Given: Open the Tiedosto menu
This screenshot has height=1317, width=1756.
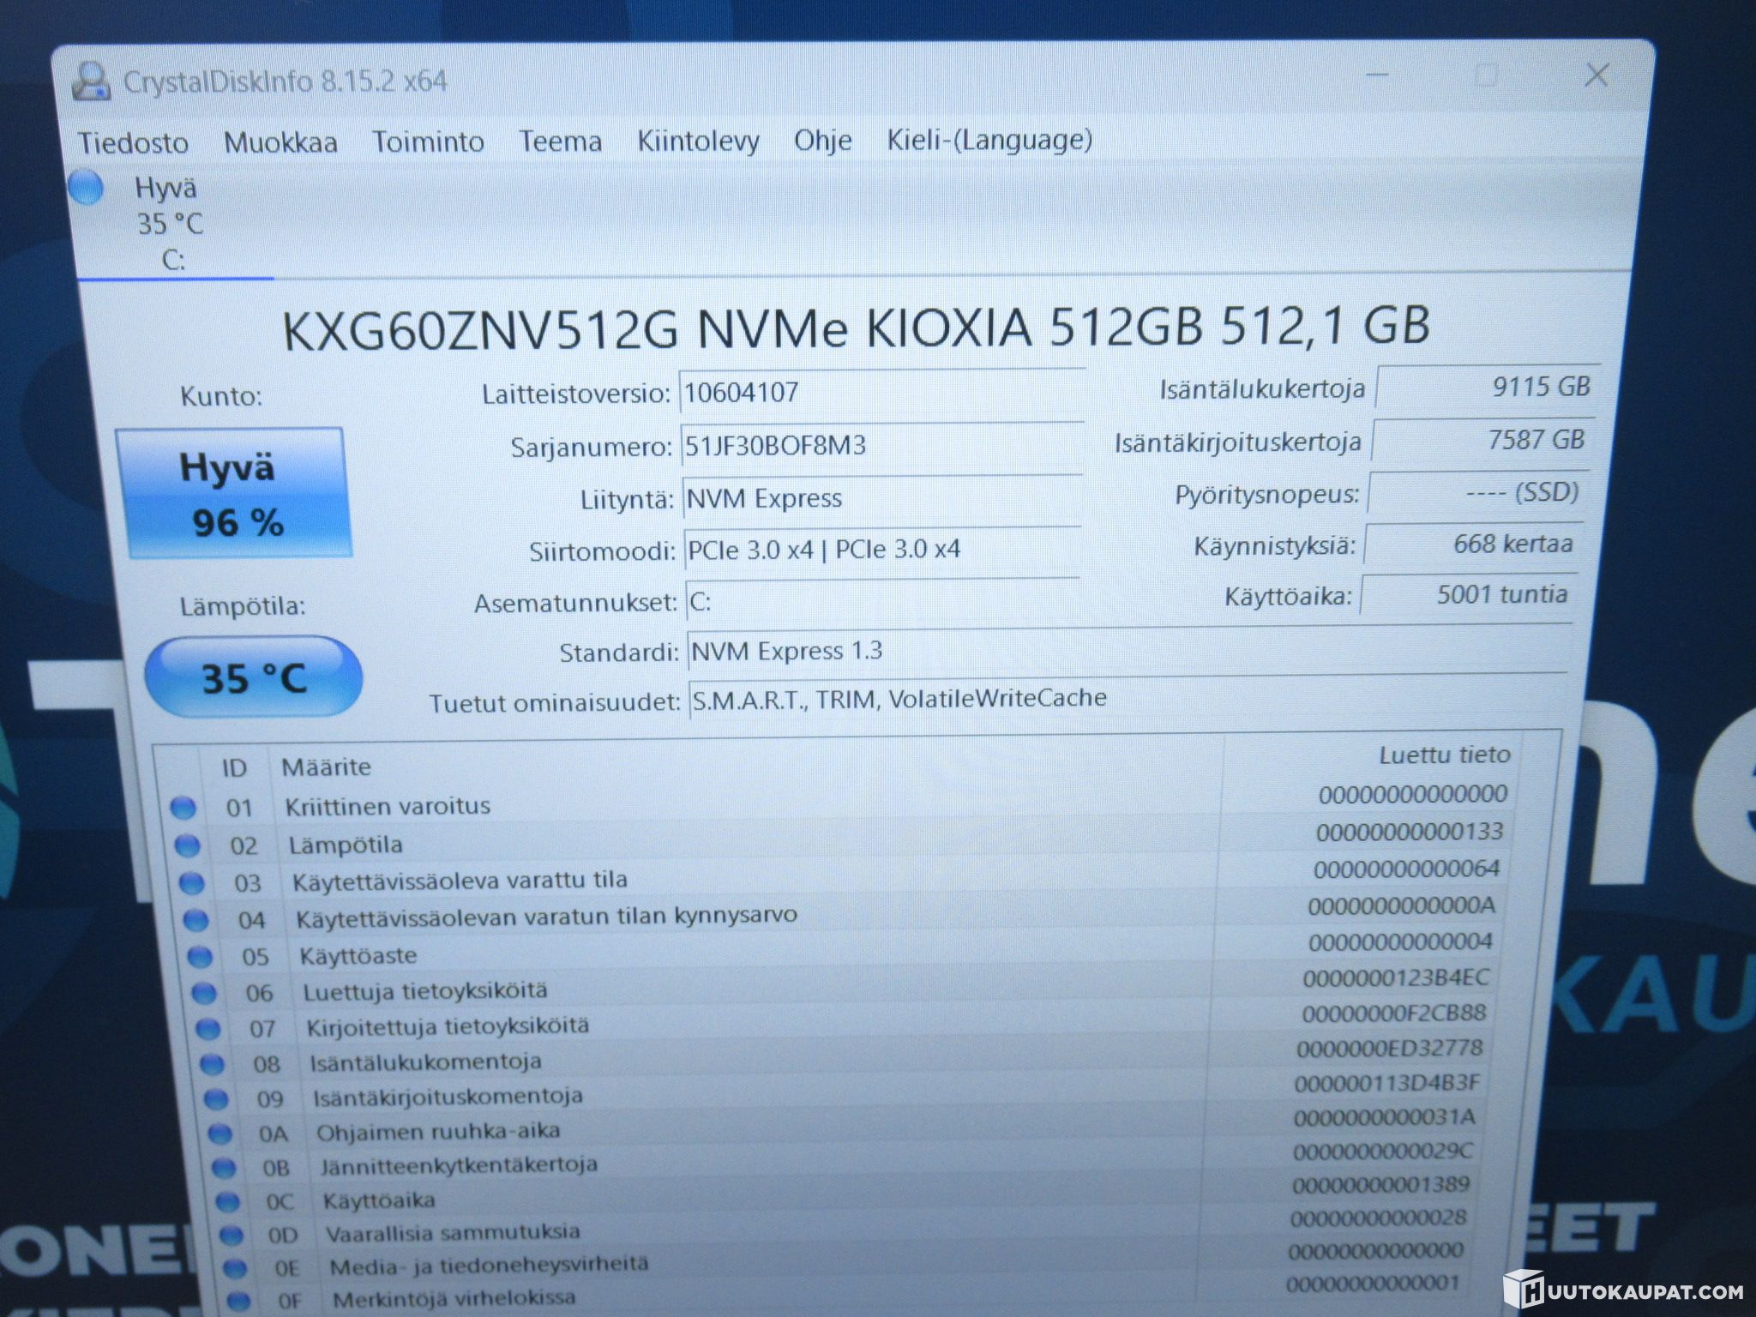Looking at the screenshot, I should click(133, 142).
